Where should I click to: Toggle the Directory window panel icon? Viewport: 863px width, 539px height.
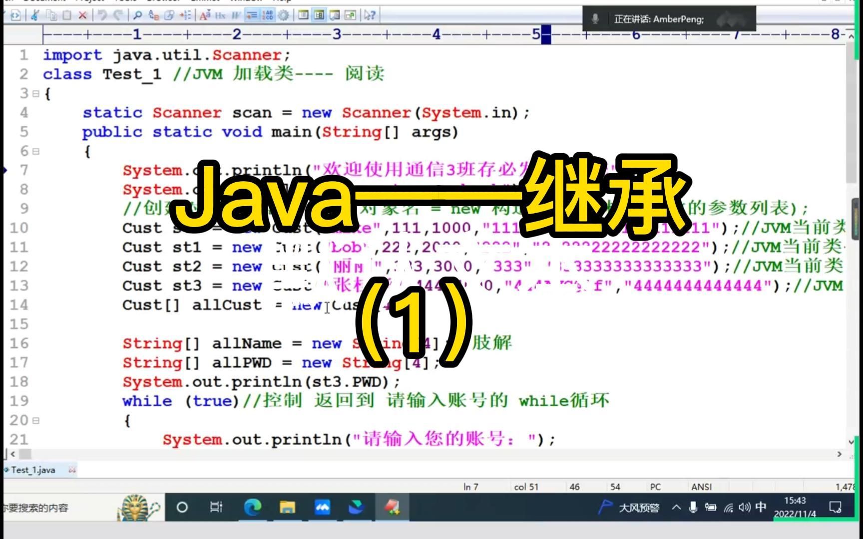coord(303,15)
